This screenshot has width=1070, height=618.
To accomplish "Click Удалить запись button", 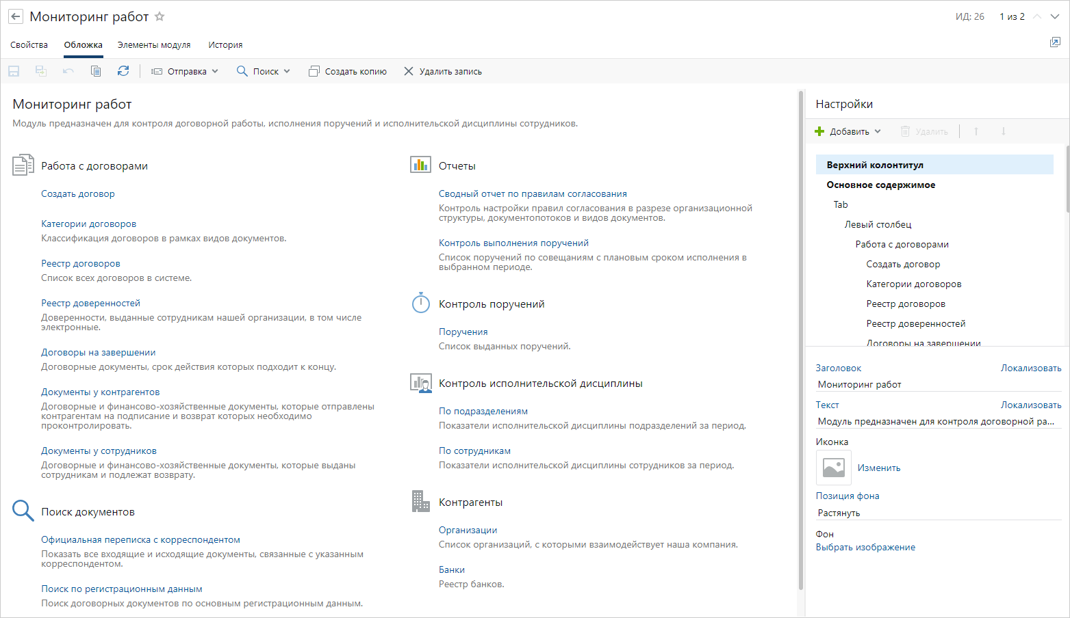I will click(x=443, y=71).
